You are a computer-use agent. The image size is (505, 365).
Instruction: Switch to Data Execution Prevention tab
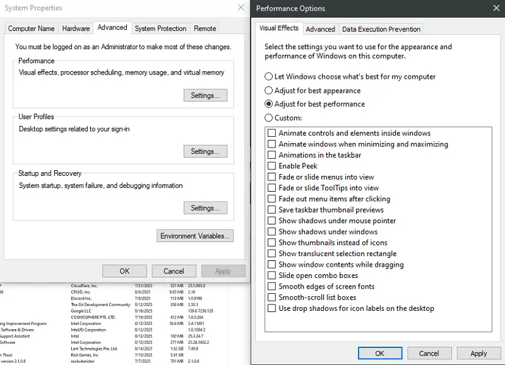(381, 29)
